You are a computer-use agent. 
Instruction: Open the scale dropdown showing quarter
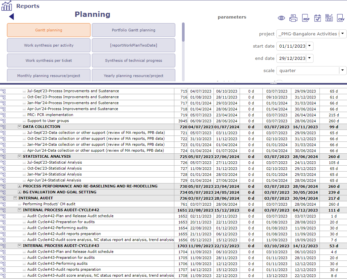click(x=343, y=70)
